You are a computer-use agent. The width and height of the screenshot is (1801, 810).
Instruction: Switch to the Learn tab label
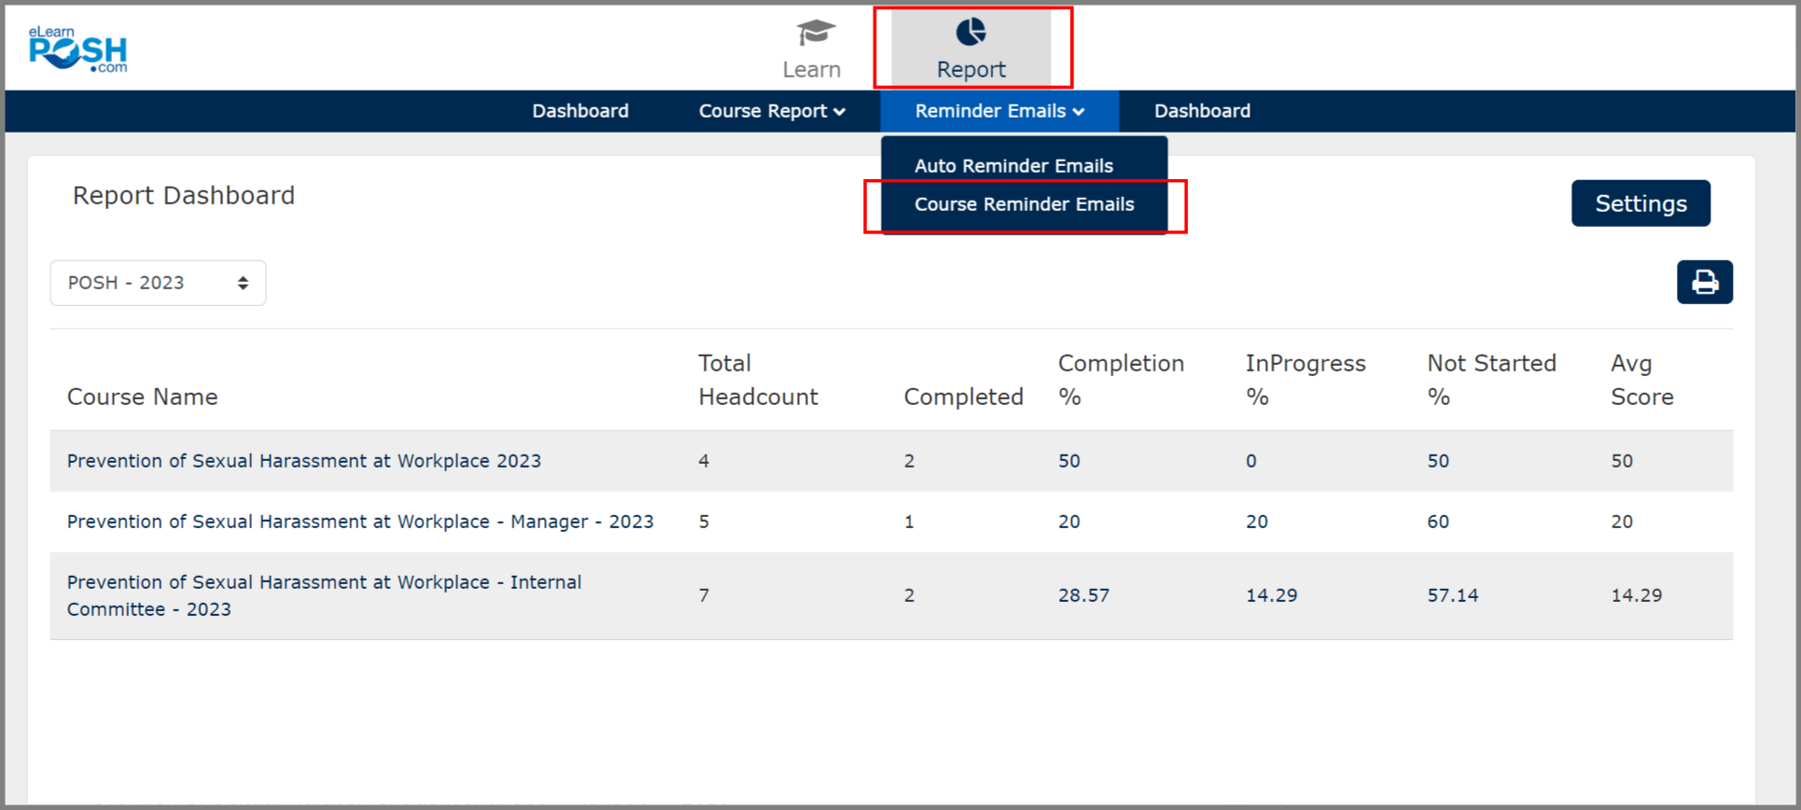[x=811, y=70]
